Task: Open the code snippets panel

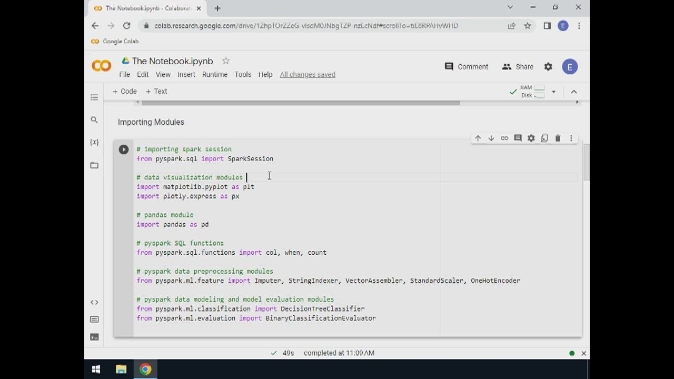Action: click(x=94, y=302)
